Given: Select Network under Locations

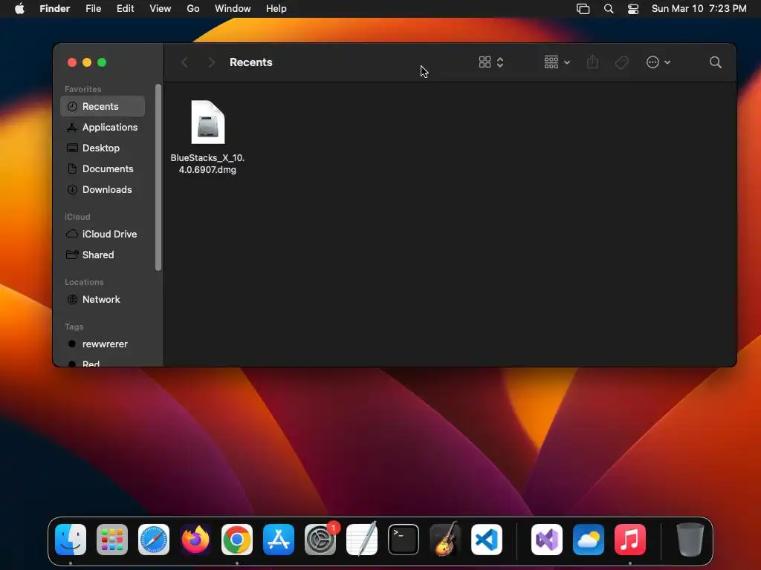Looking at the screenshot, I should point(103,300).
